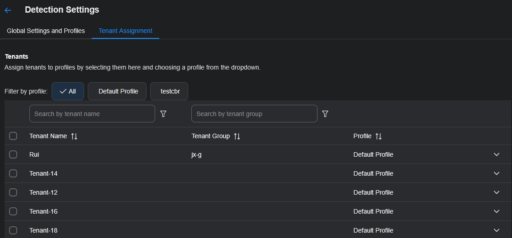Expand the profile dropdown for Rui
Screen dimensions: 512x238
point(497,154)
